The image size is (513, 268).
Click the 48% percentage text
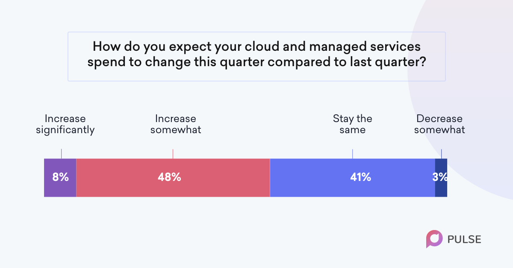click(169, 177)
